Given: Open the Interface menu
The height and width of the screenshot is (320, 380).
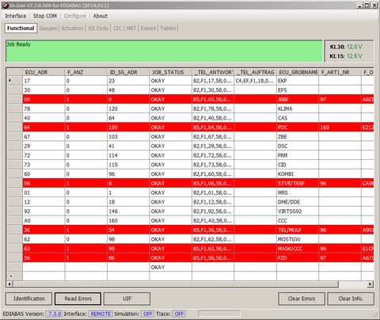Looking at the screenshot, I should click(16, 16).
